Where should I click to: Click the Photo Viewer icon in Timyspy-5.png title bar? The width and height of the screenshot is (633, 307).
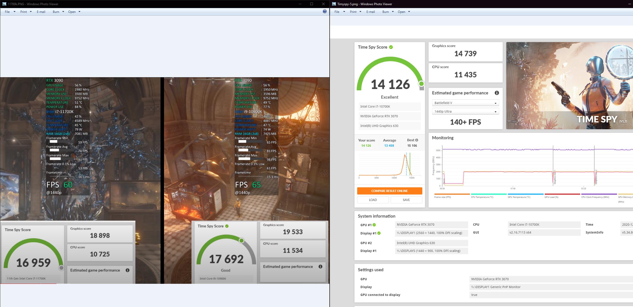(334, 4)
